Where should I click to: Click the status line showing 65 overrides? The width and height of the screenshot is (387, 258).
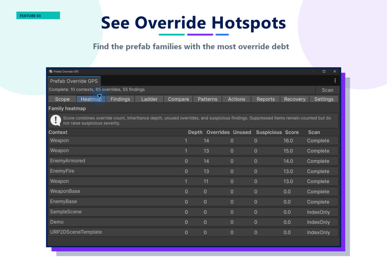(97, 89)
